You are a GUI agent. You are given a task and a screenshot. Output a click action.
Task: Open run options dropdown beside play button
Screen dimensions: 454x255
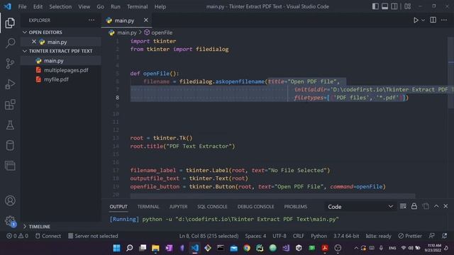tap(423, 21)
